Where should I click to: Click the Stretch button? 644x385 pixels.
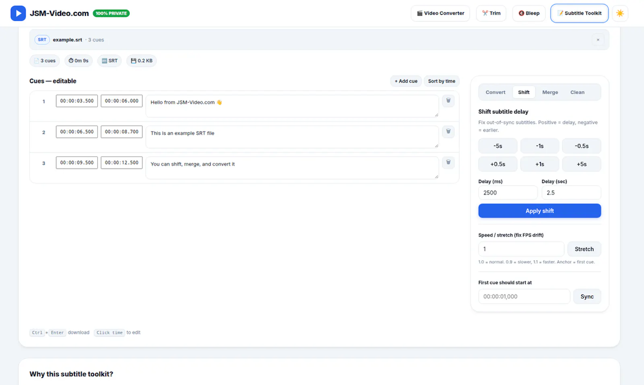(584, 249)
